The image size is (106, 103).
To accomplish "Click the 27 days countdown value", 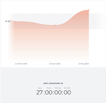I will coord(39,92).
